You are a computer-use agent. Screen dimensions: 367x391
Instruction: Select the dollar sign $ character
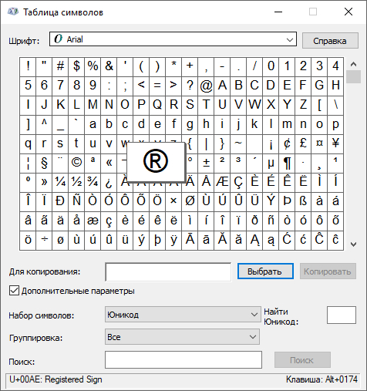[76, 66]
